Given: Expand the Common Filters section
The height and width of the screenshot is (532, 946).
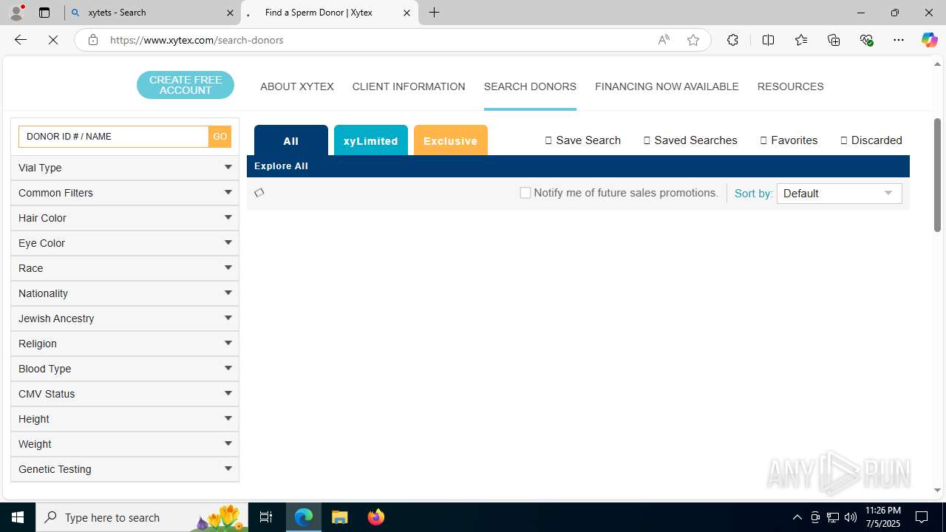Looking at the screenshot, I should pos(125,193).
